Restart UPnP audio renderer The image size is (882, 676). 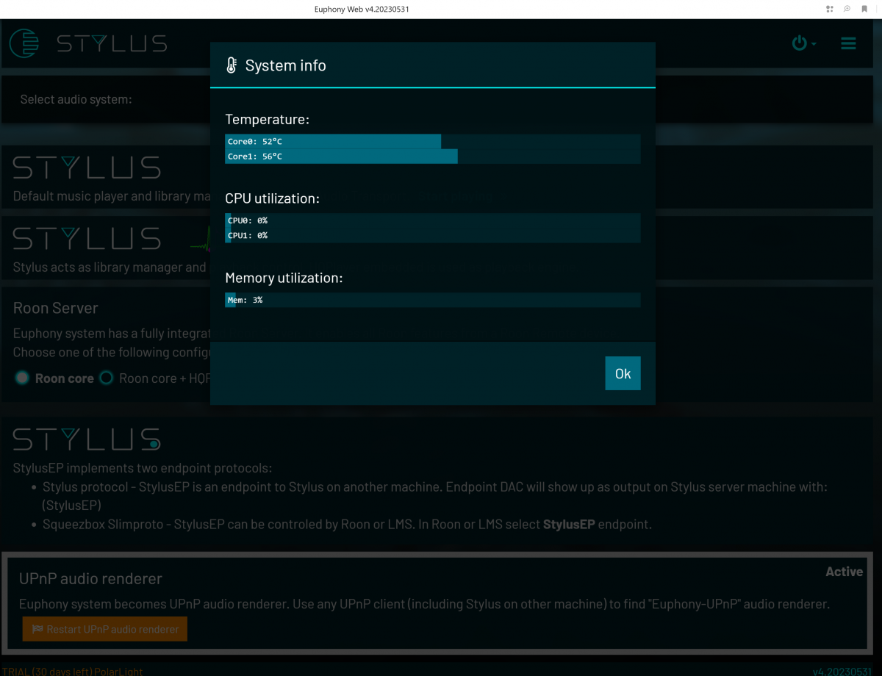click(x=105, y=630)
